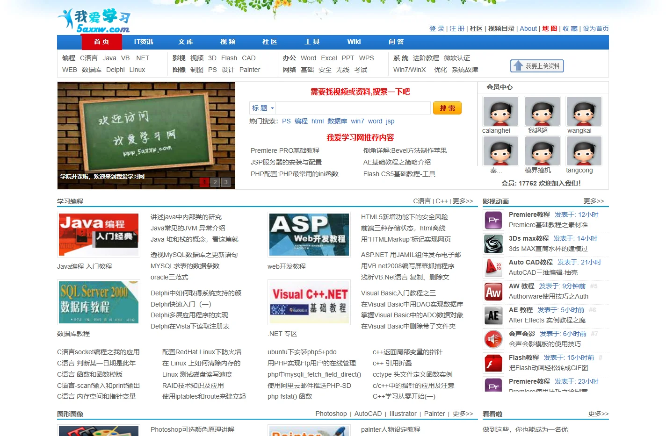Click the 5axxw.com site logo
Viewport: 666px width, 436px height.
pos(94,21)
